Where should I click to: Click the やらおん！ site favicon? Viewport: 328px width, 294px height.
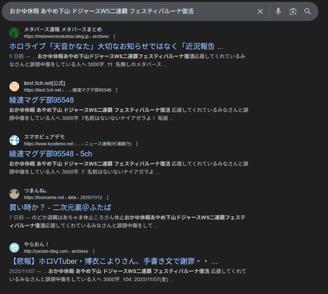(x=14, y=248)
